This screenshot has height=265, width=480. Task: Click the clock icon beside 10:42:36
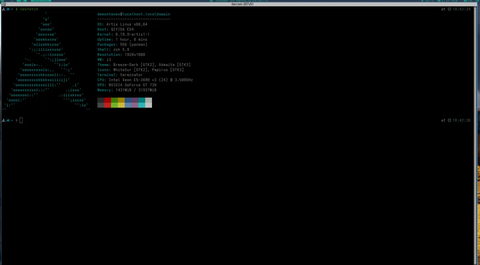[x=450, y=120]
